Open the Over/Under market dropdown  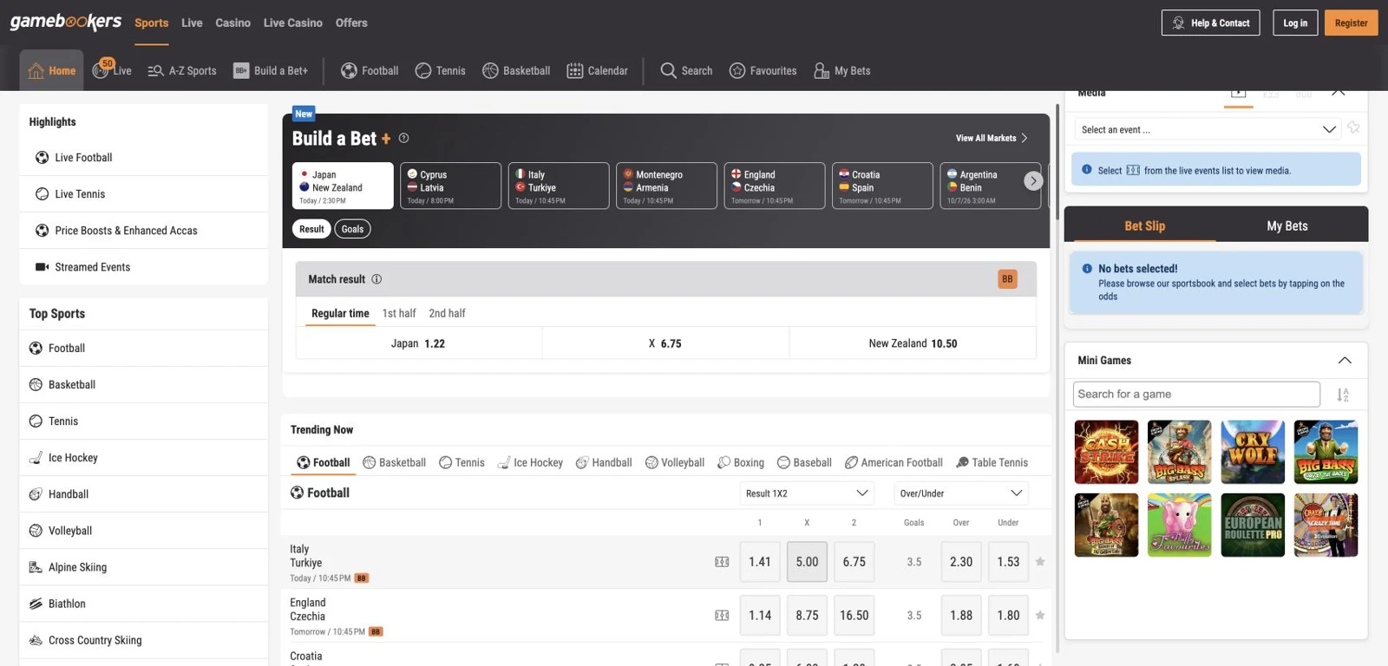pyautogui.click(x=961, y=493)
